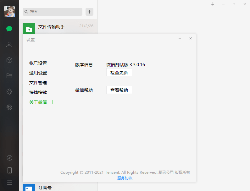
Task: Click the mobile phone icon in the sidebar
Action: [9, 170]
